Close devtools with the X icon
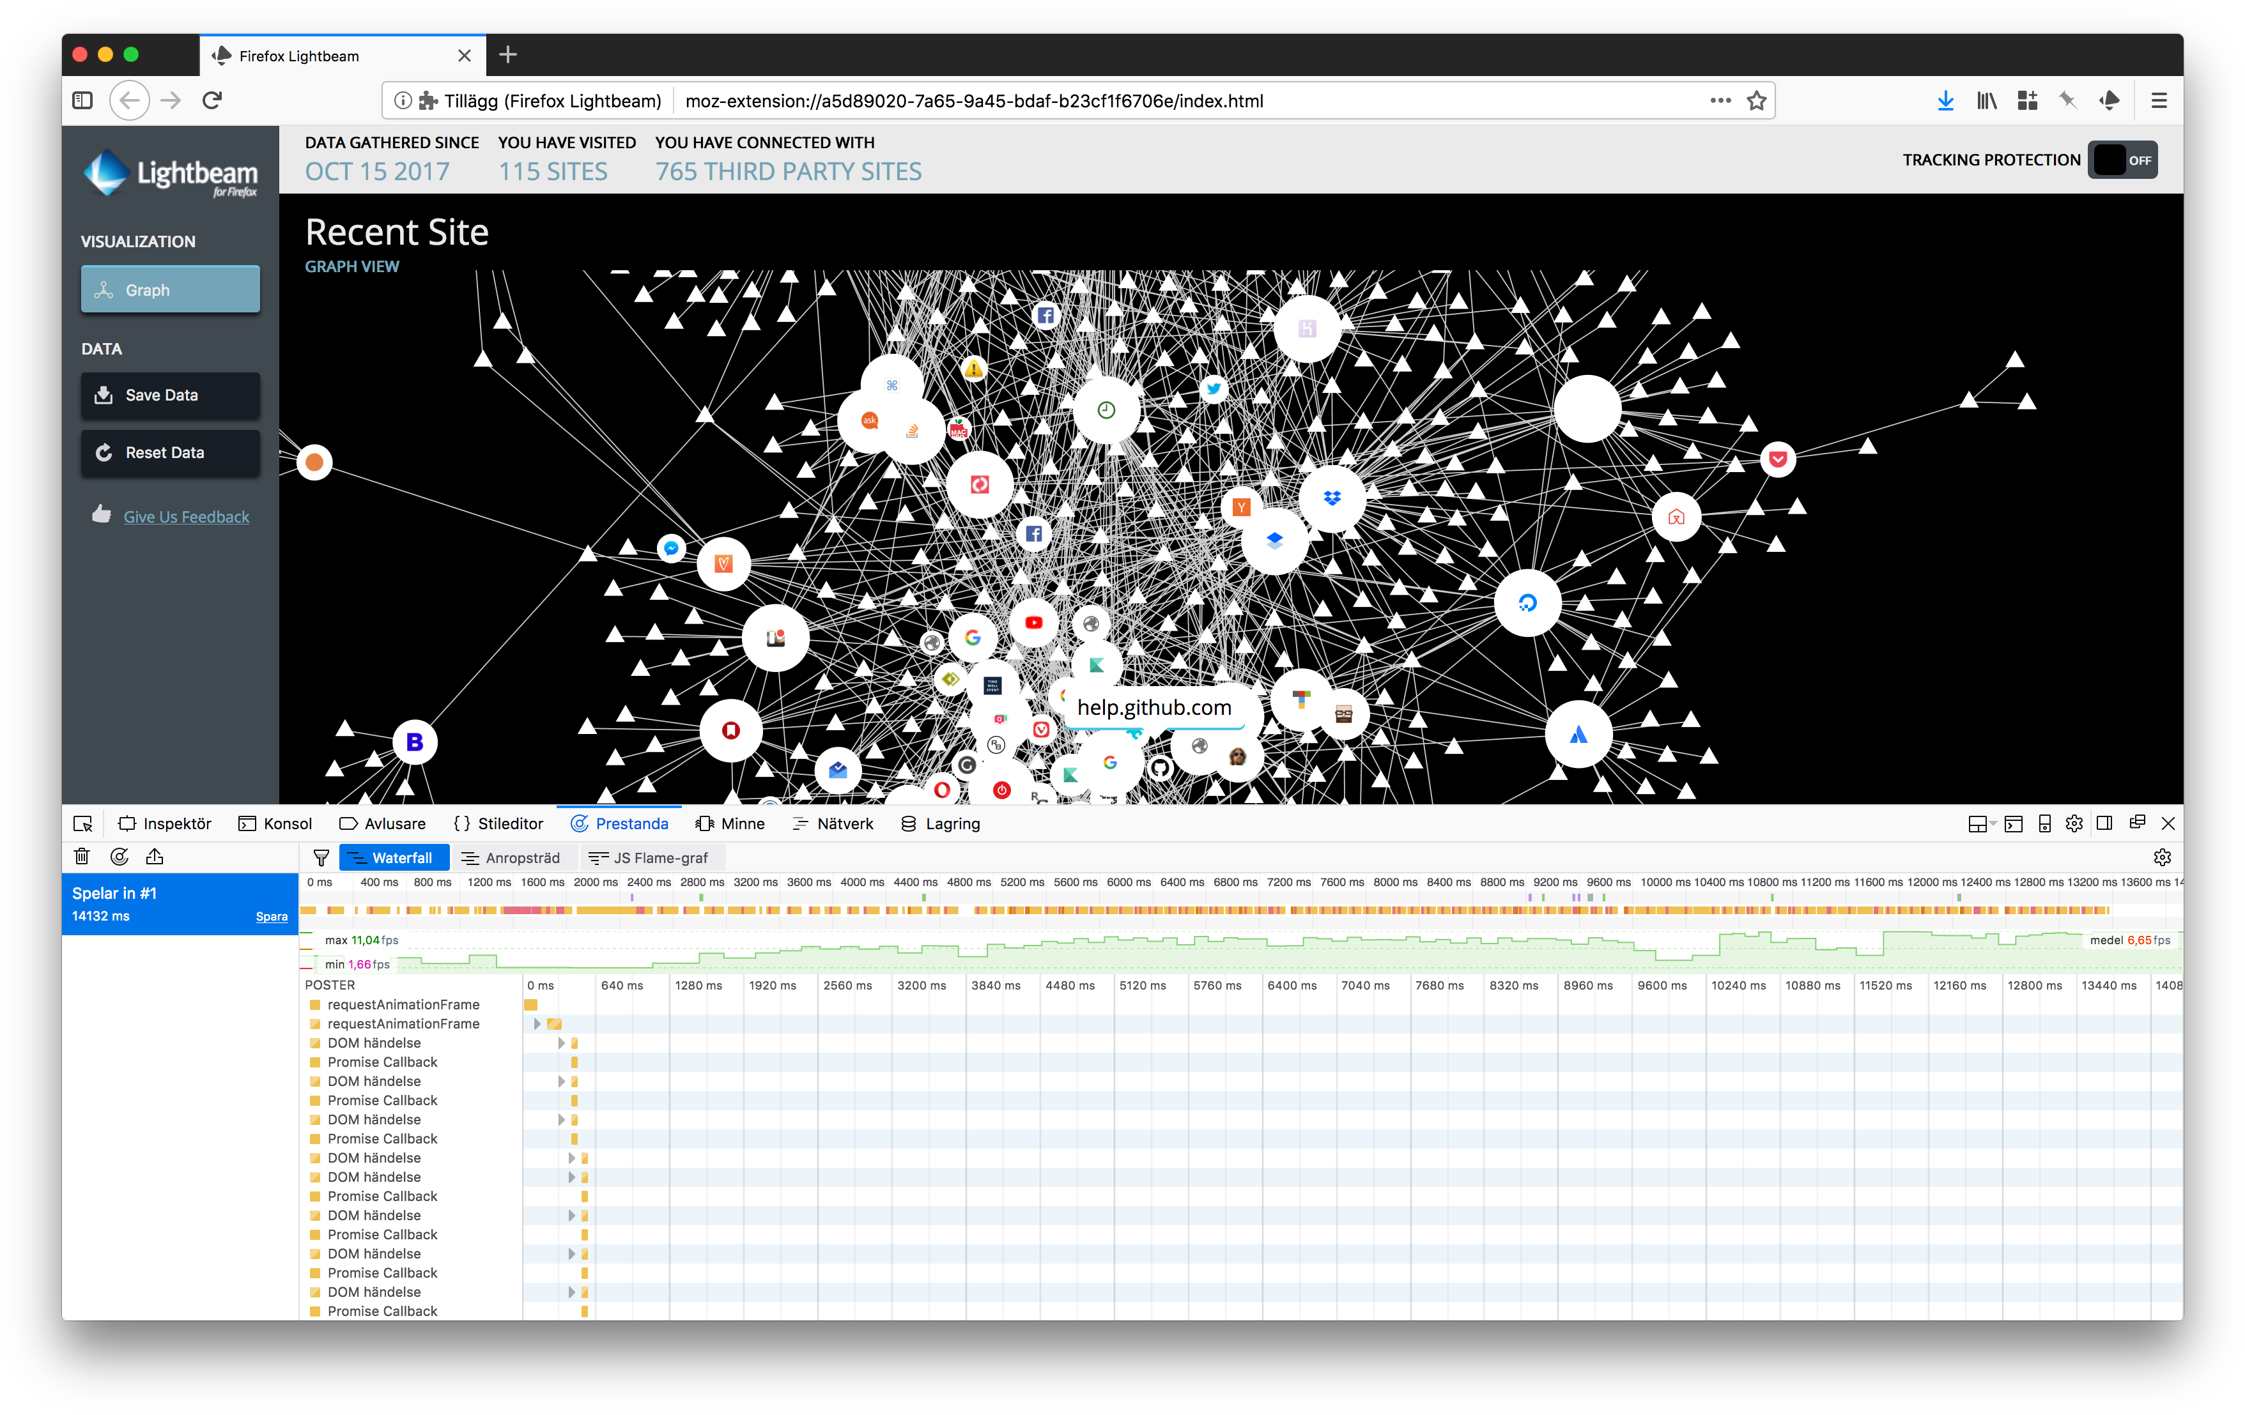The width and height of the screenshot is (2245, 1415). pos(2168,823)
